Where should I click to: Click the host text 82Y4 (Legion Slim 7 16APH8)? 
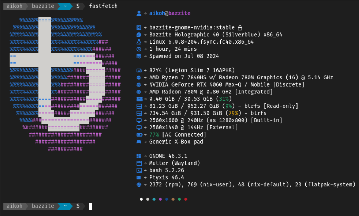pos(192,70)
